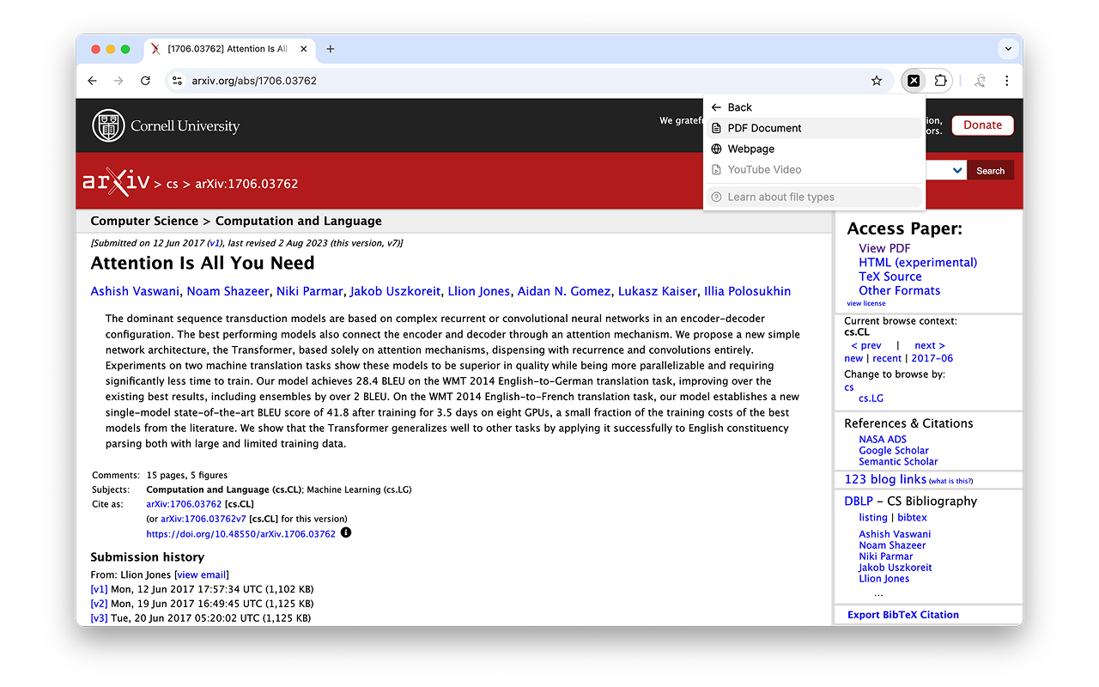Open the Chrome profile avatar

coord(980,80)
